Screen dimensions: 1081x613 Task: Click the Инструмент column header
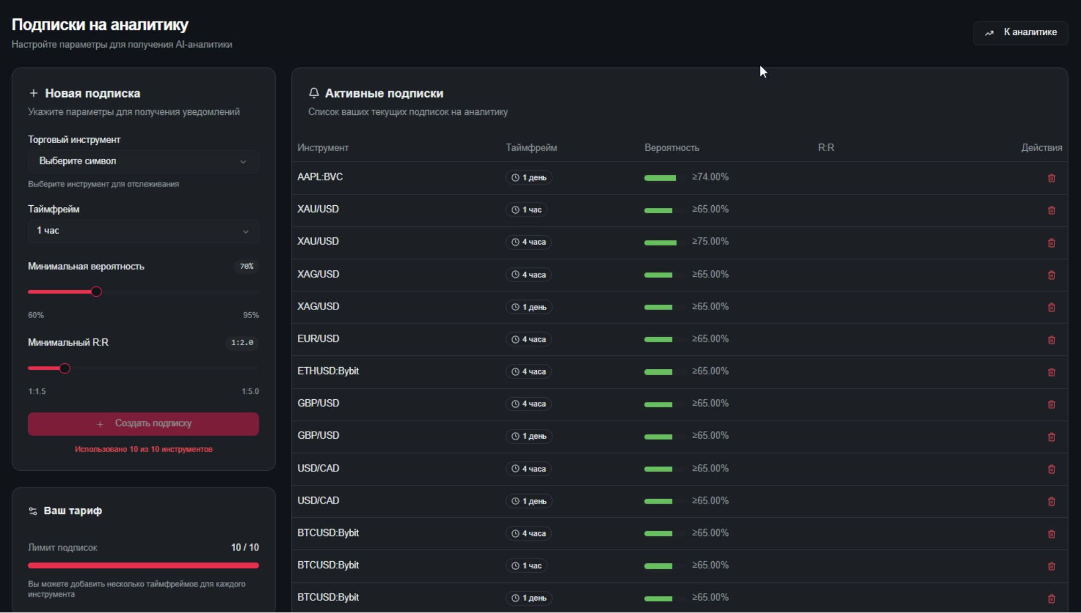point(323,148)
